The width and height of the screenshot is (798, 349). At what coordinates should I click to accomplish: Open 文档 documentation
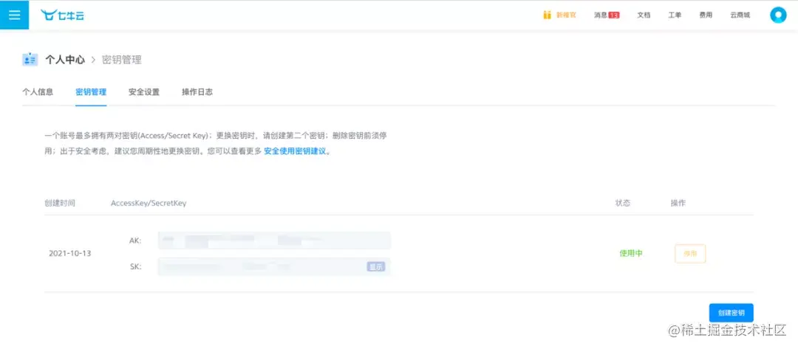(x=644, y=15)
